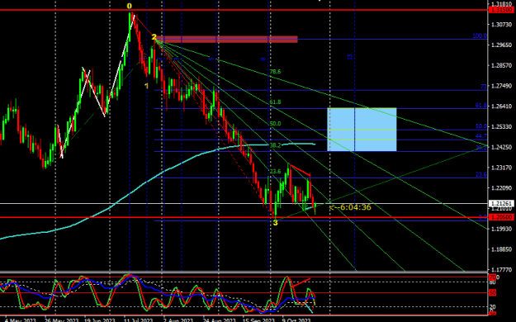Select the green fan label 50.0
The width and height of the screenshot is (516, 322).
click(276, 124)
